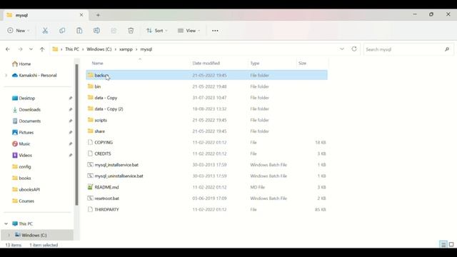
Task: Switch to details view icon in status bar
Action: (443, 244)
